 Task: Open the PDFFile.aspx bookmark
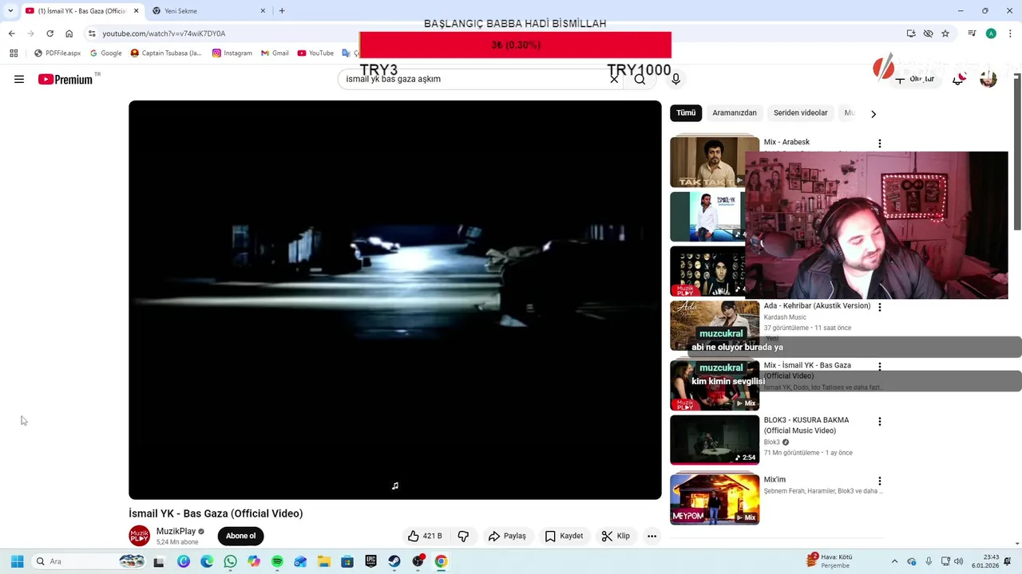point(57,53)
